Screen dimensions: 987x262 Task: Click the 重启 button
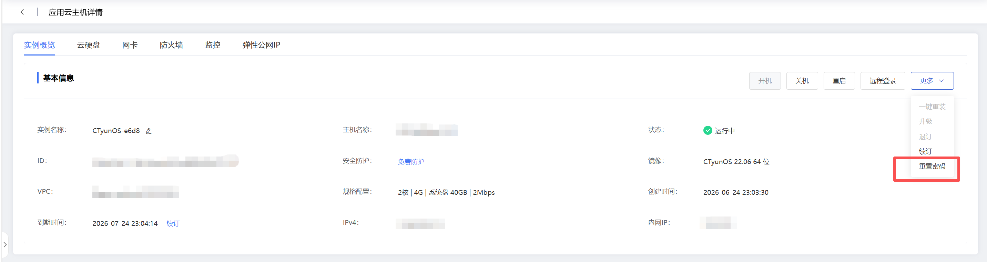point(839,81)
